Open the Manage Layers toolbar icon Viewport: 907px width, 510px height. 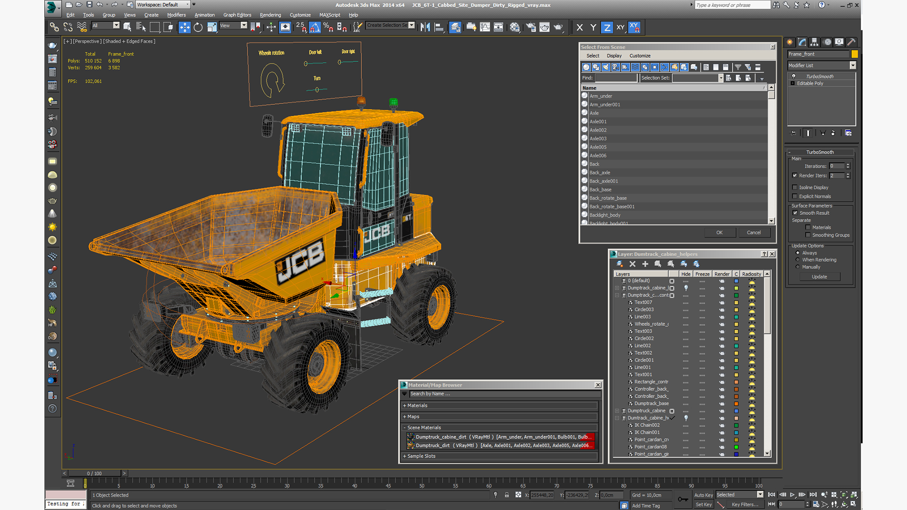pos(455,27)
